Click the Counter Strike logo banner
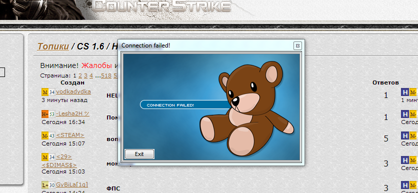This screenshot has width=418, height=193. click(x=162, y=6)
